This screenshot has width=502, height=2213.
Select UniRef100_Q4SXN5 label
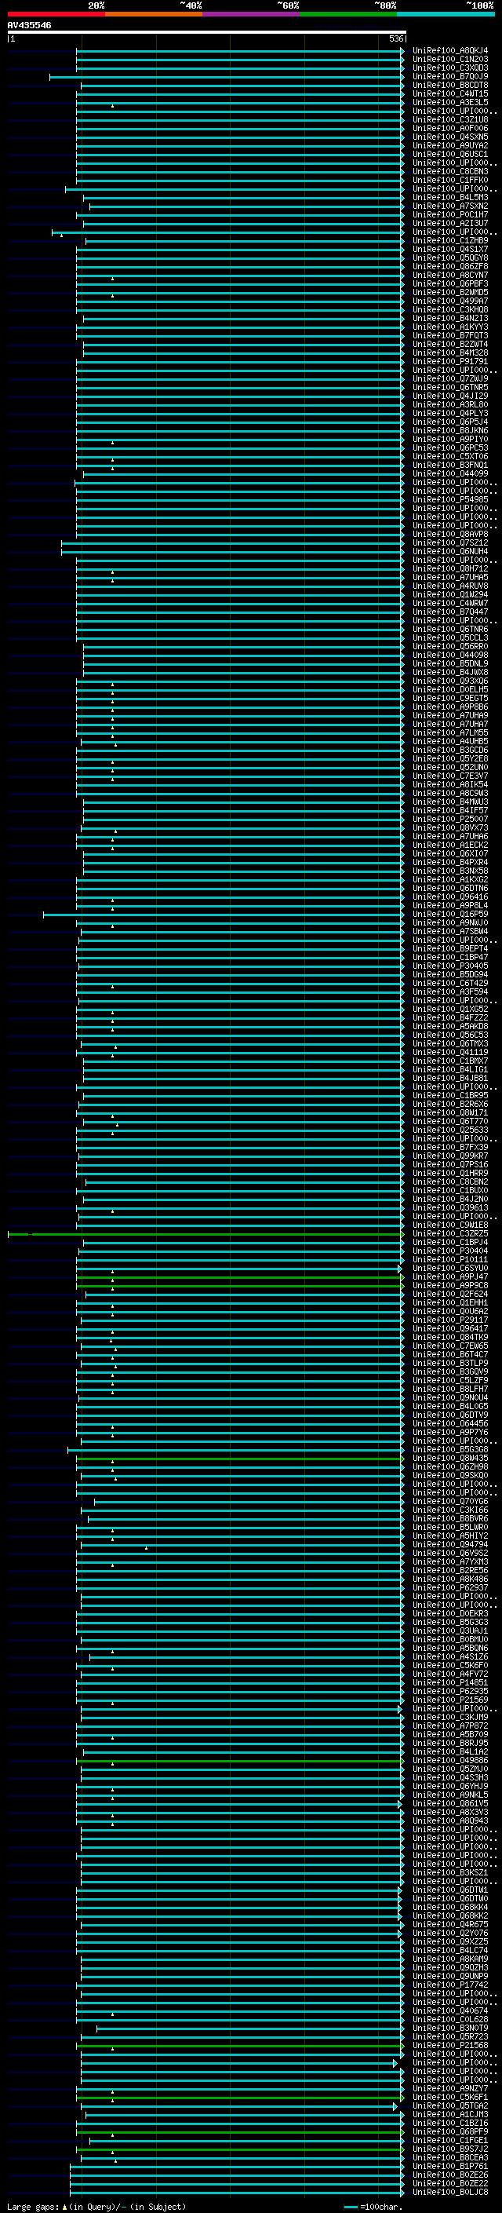point(450,137)
